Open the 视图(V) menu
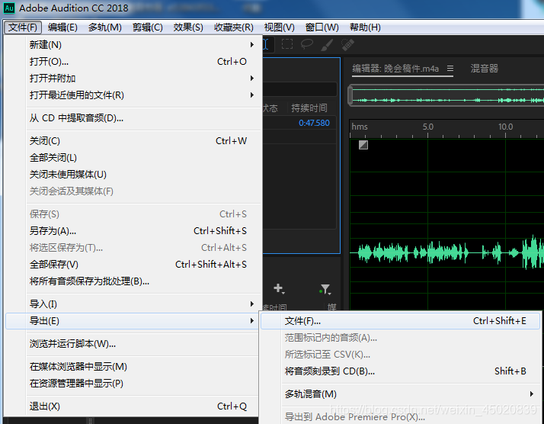This screenshot has height=424, width=544. click(280, 27)
